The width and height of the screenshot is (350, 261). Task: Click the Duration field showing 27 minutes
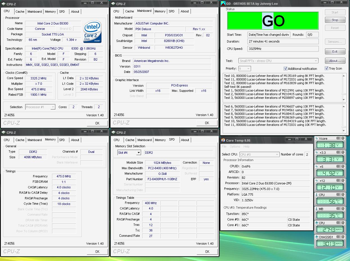pyautogui.click(x=283, y=41)
